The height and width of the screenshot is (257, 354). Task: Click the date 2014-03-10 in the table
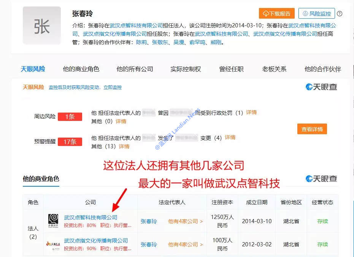(257, 221)
